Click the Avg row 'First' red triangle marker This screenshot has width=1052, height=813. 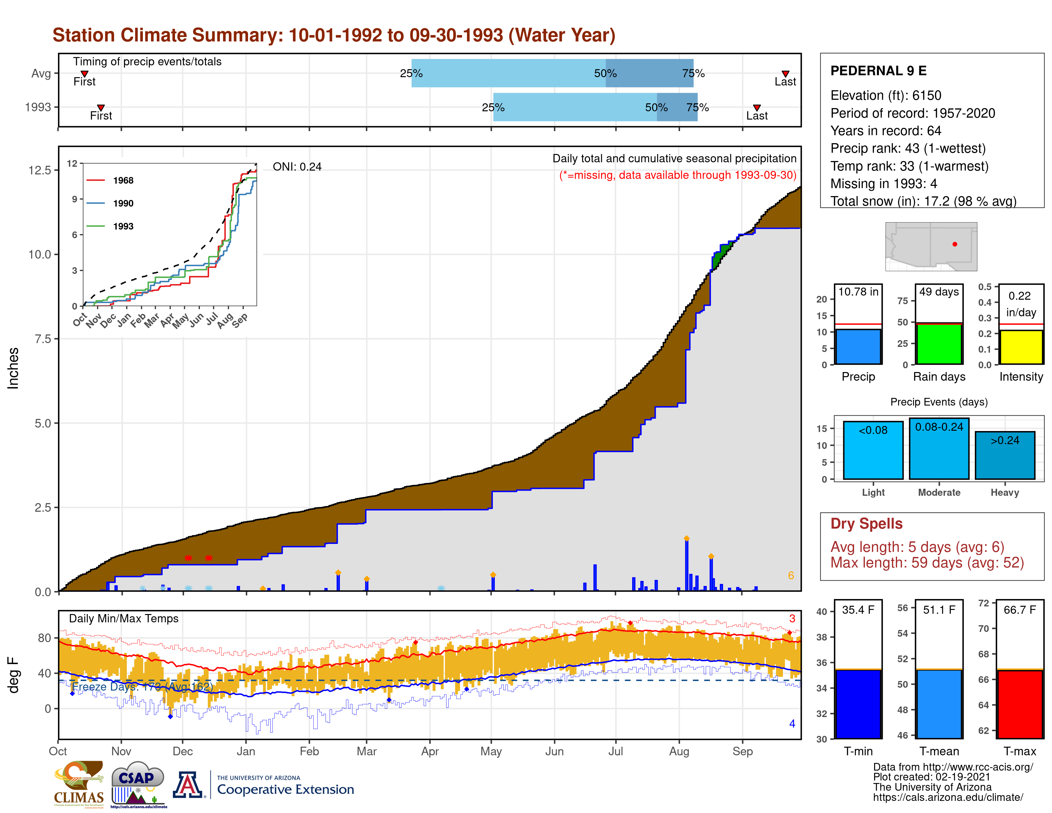[x=84, y=74]
